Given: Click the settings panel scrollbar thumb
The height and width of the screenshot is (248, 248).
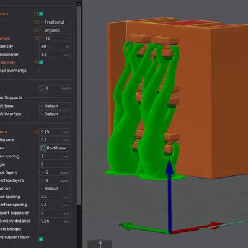Looking at the screenshot, I should tap(79, 105).
